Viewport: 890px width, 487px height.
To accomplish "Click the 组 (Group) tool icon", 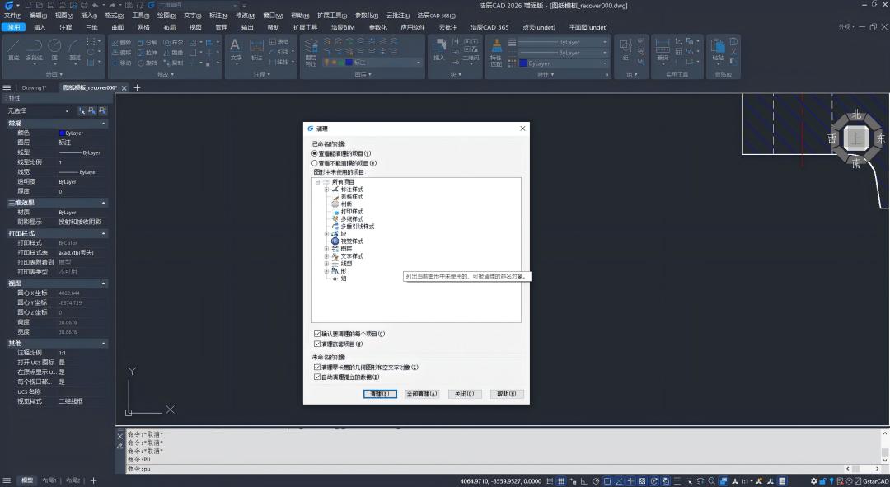I will coord(625,49).
